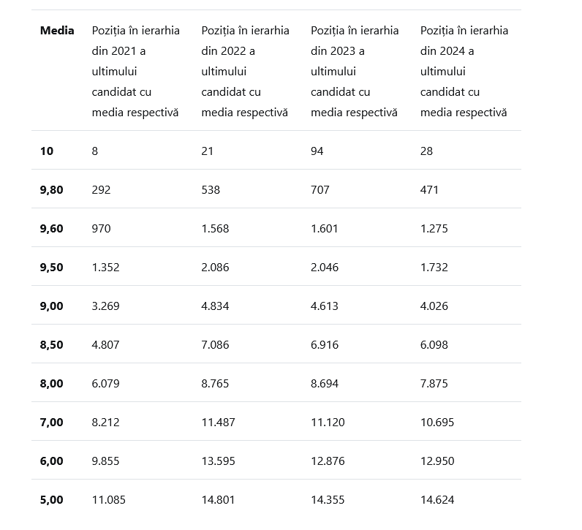Select value 14.624 in the 5,00 row

click(x=437, y=500)
